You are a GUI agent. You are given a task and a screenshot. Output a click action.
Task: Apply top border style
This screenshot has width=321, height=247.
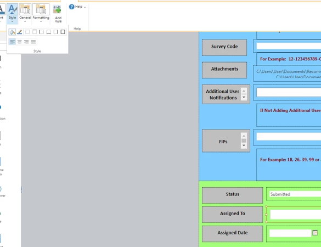click(x=35, y=32)
